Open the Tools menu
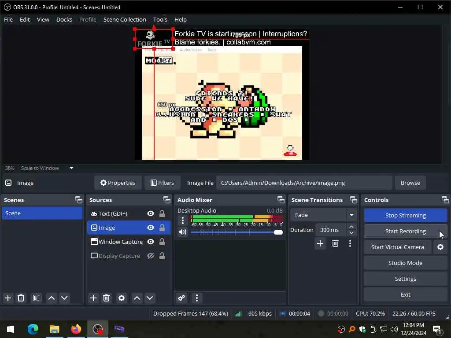Image resolution: width=451 pixels, height=338 pixels. click(160, 19)
